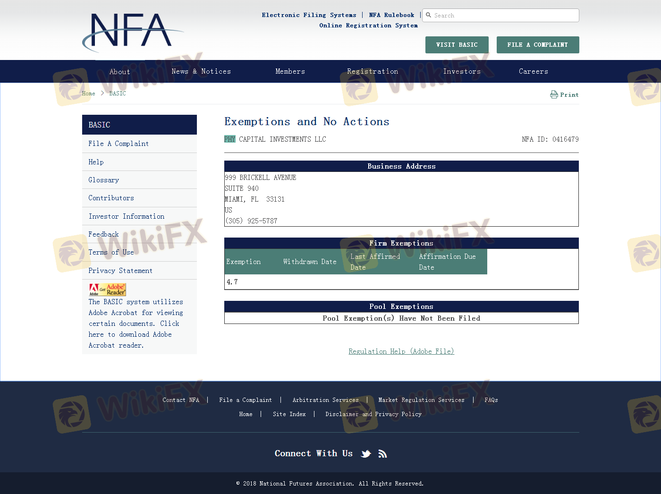Open the NFA Rulebook link

pos(391,15)
